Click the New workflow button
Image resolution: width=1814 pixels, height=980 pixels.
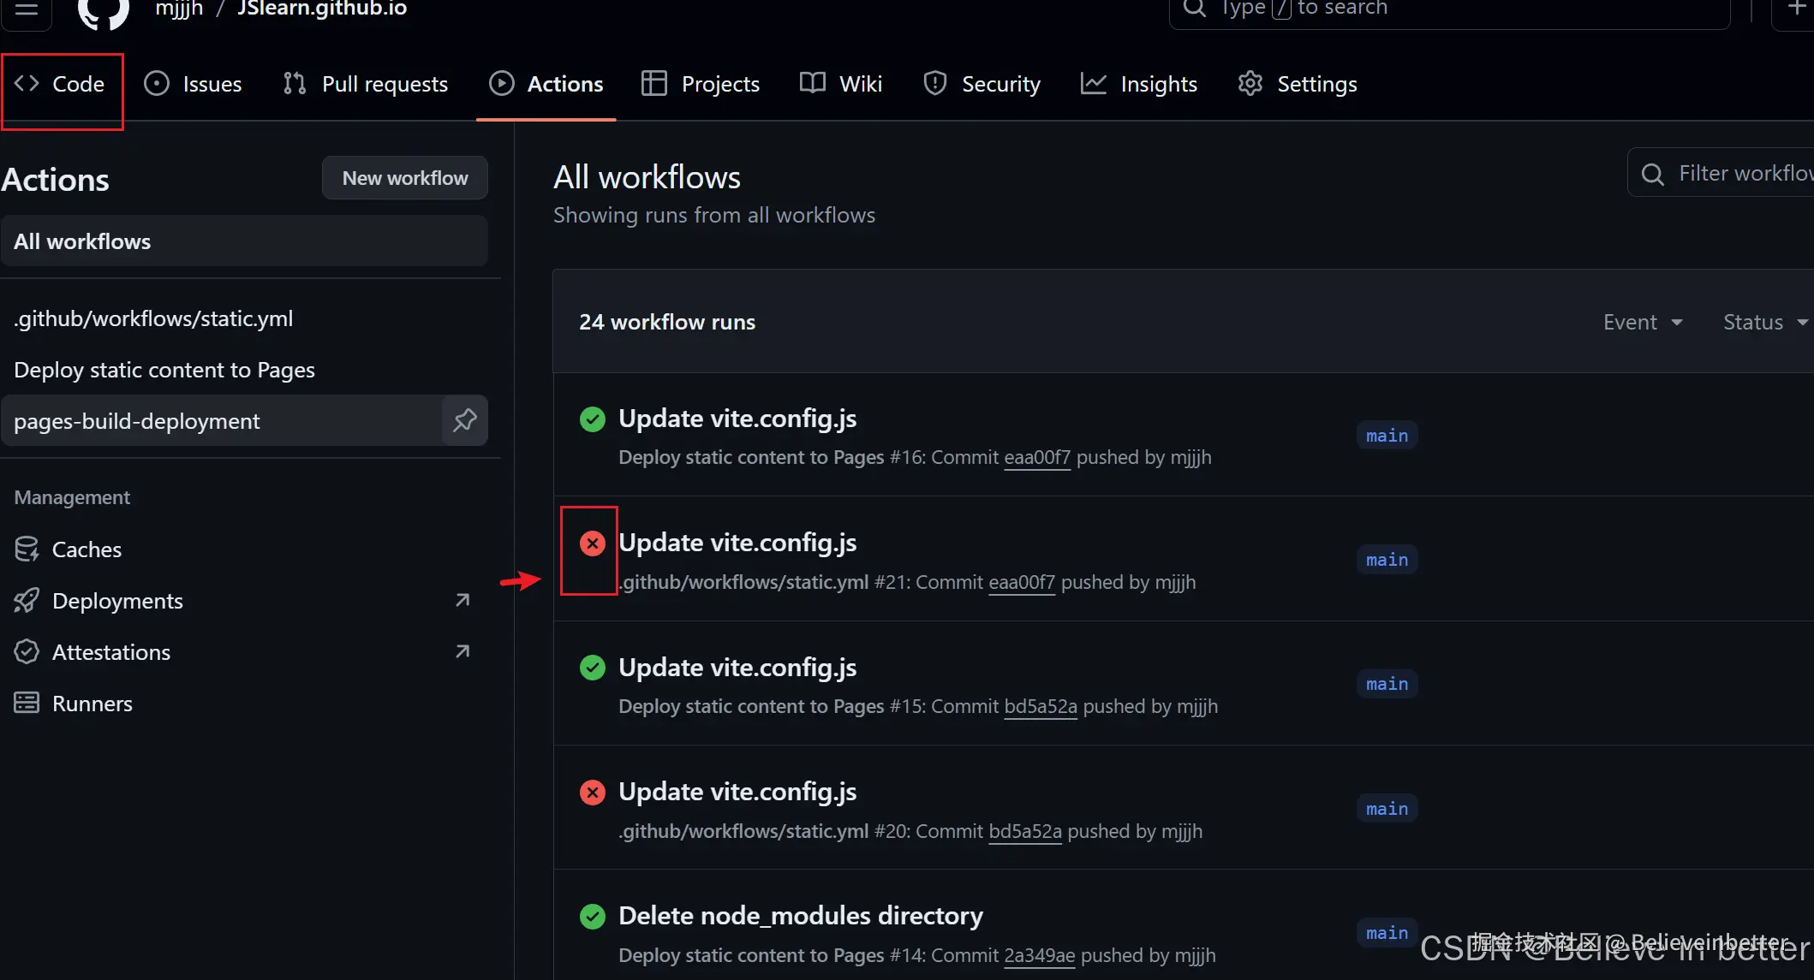pyautogui.click(x=404, y=178)
